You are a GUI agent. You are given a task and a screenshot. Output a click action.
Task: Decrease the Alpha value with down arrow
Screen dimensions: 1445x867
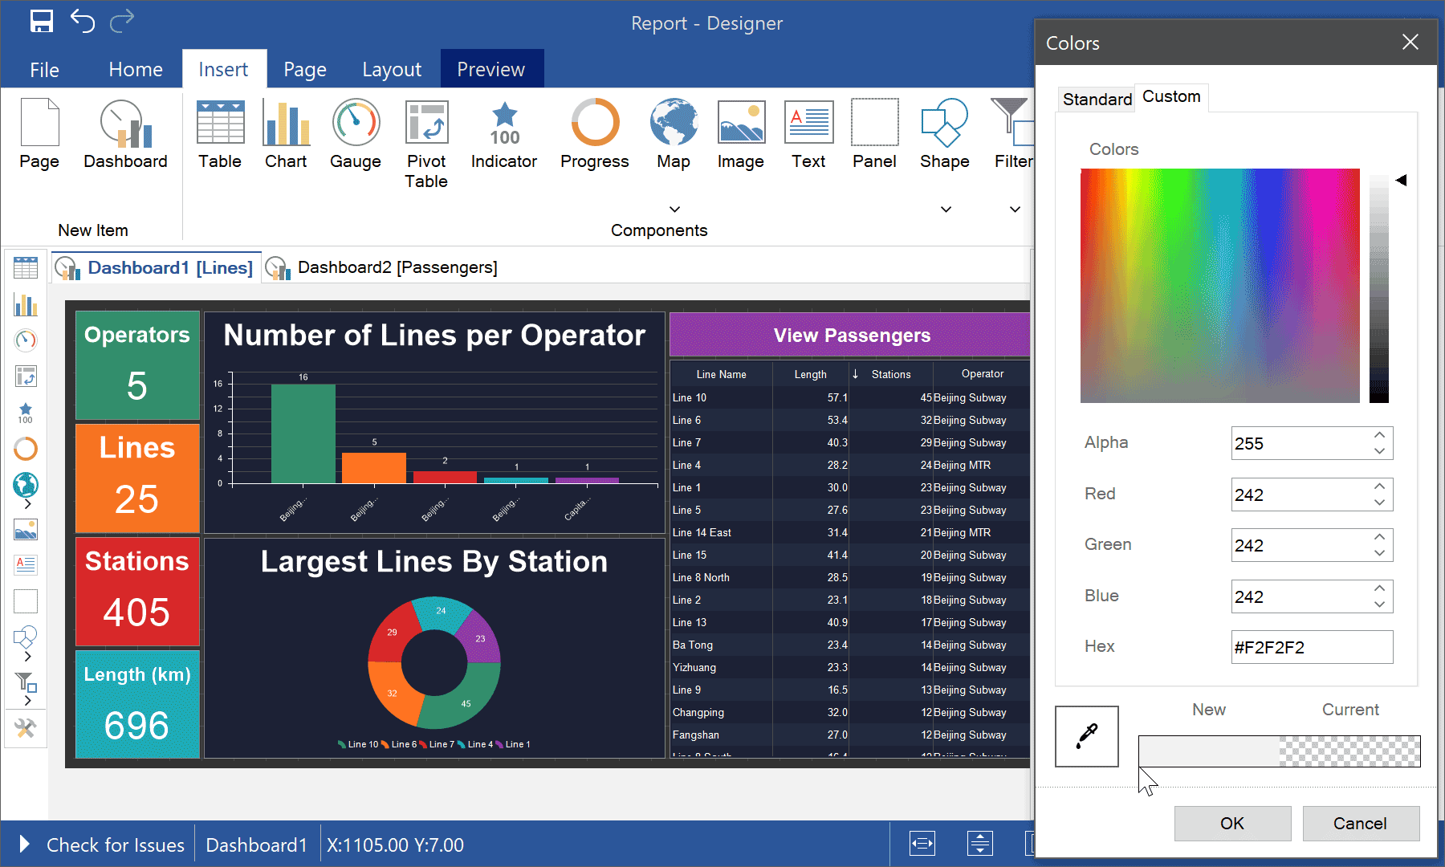pos(1379,451)
